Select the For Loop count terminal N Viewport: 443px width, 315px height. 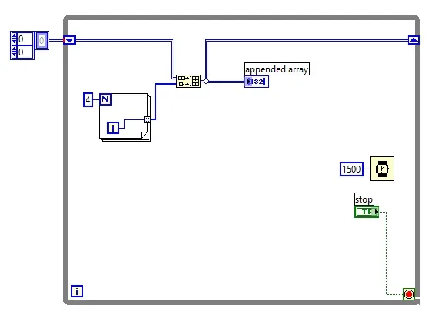106,99
